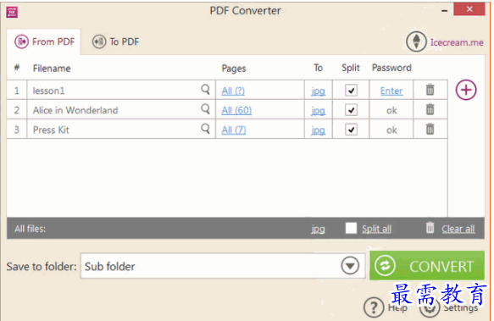The width and height of the screenshot is (494, 321).
Task: Delete the Alice in Wonderland row
Action: 430,109
